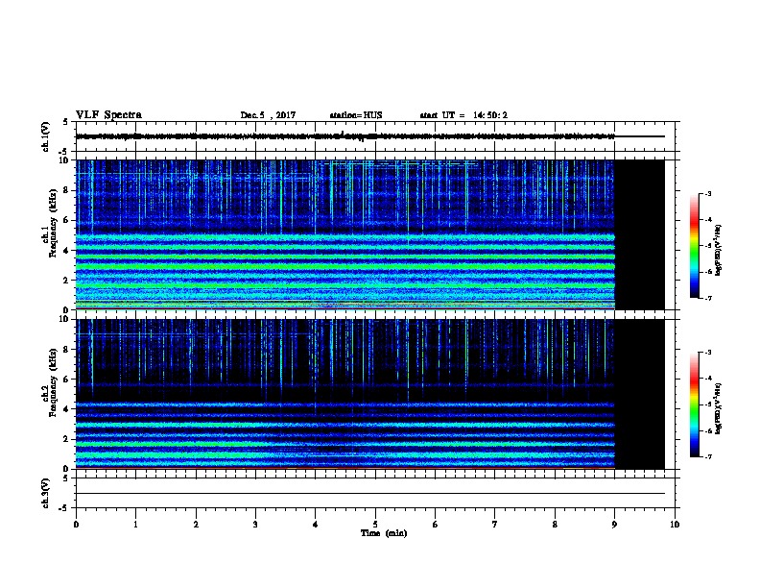The height and width of the screenshot is (588, 760).
Task: Click the ch.2 spectrogram panel's black no-data region
Action: (x=639, y=394)
